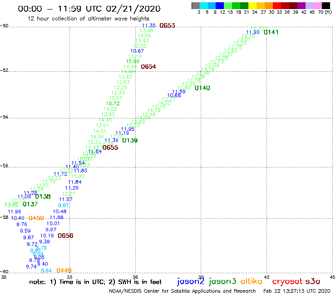The image size is (336, 295).
Task: Select the '14.82' wave height value
Action: pyautogui.click(x=110, y=109)
